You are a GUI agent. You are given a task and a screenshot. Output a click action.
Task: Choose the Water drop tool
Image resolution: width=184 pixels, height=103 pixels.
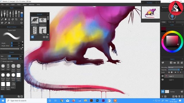[x=9, y=19]
